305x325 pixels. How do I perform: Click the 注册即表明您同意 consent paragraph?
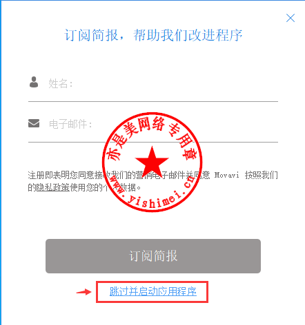[153, 182]
